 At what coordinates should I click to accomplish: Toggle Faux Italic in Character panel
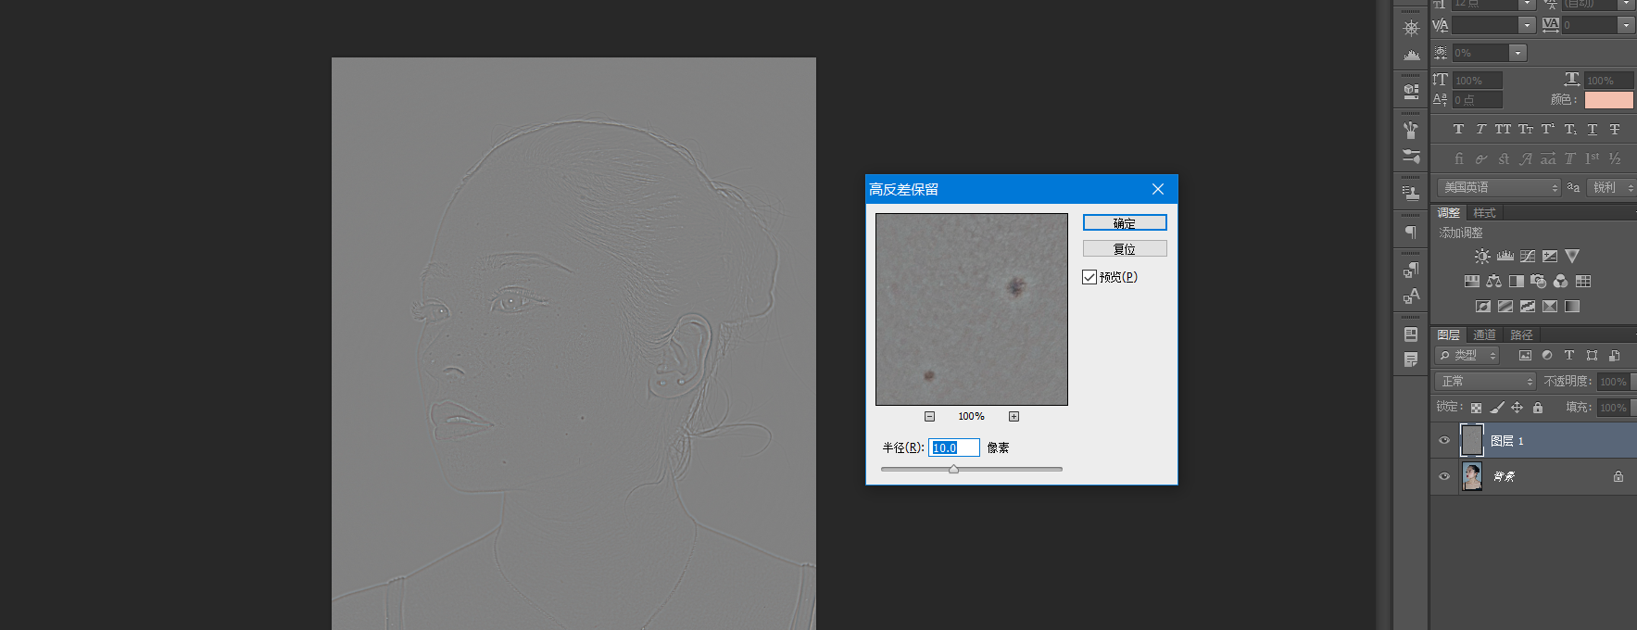pos(1480,130)
